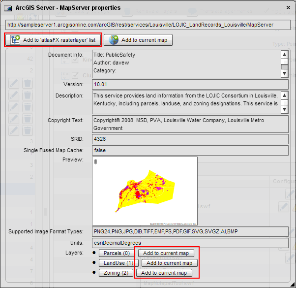Screen dimensions: 296x288
Task: Click the Copyright Text field
Action: point(190,124)
